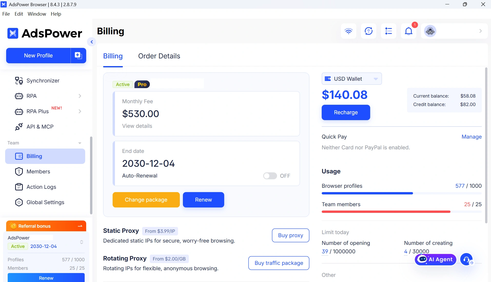Open the update upload icon in header
This screenshot has height=282, width=491.
(368, 31)
